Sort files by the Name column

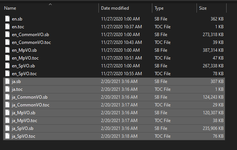click(10, 8)
